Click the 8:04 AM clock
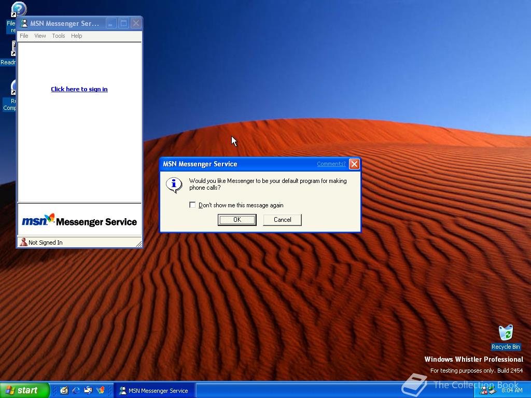 (512, 391)
